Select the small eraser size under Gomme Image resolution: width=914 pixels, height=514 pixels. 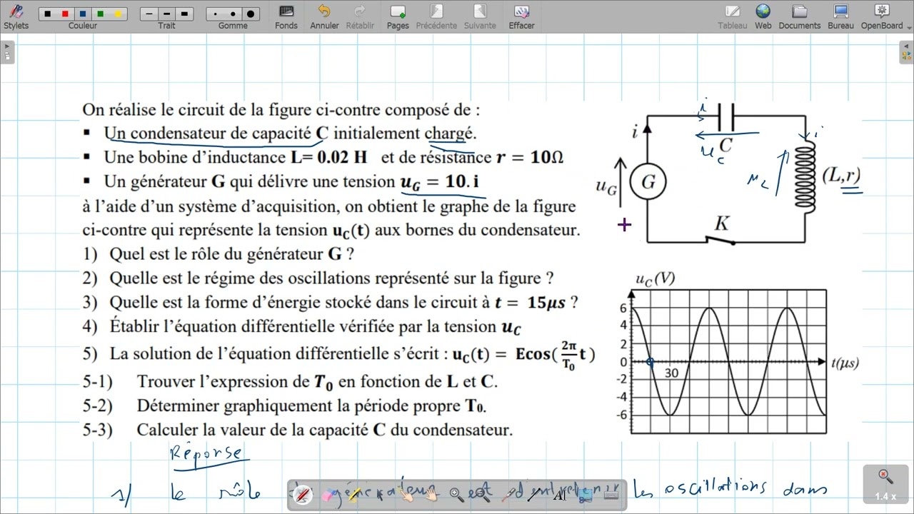pyautogui.click(x=216, y=14)
